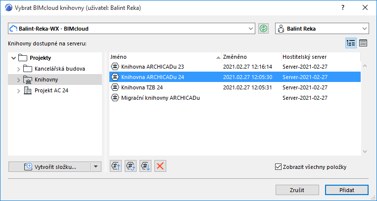This screenshot has width=377, height=201.
Task: Click the list scrollbar up arrow
Action: [365, 66]
